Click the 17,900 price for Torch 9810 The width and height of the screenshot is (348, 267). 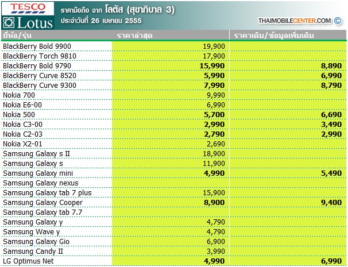[x=214, y=56]
